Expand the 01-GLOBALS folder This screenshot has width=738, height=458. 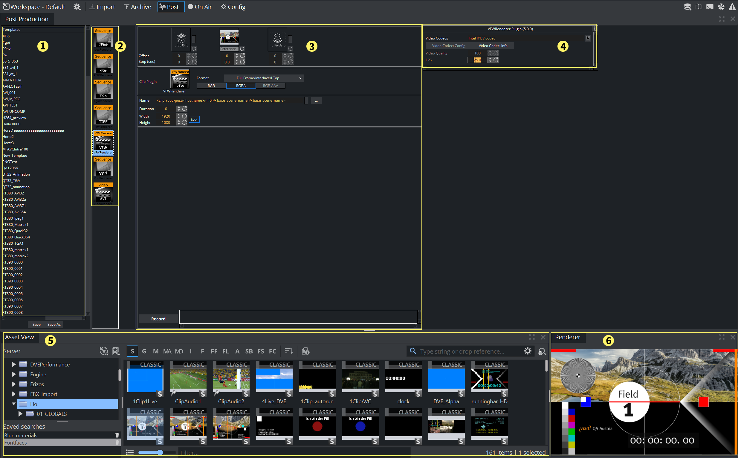click(x=20, y=414)
